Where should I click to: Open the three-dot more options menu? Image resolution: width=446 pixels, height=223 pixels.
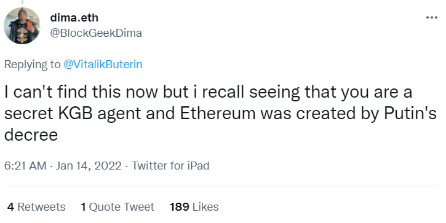click(431, 18)
